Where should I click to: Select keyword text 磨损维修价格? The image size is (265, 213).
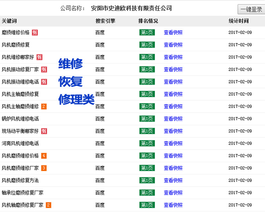(x=16, y=32)
